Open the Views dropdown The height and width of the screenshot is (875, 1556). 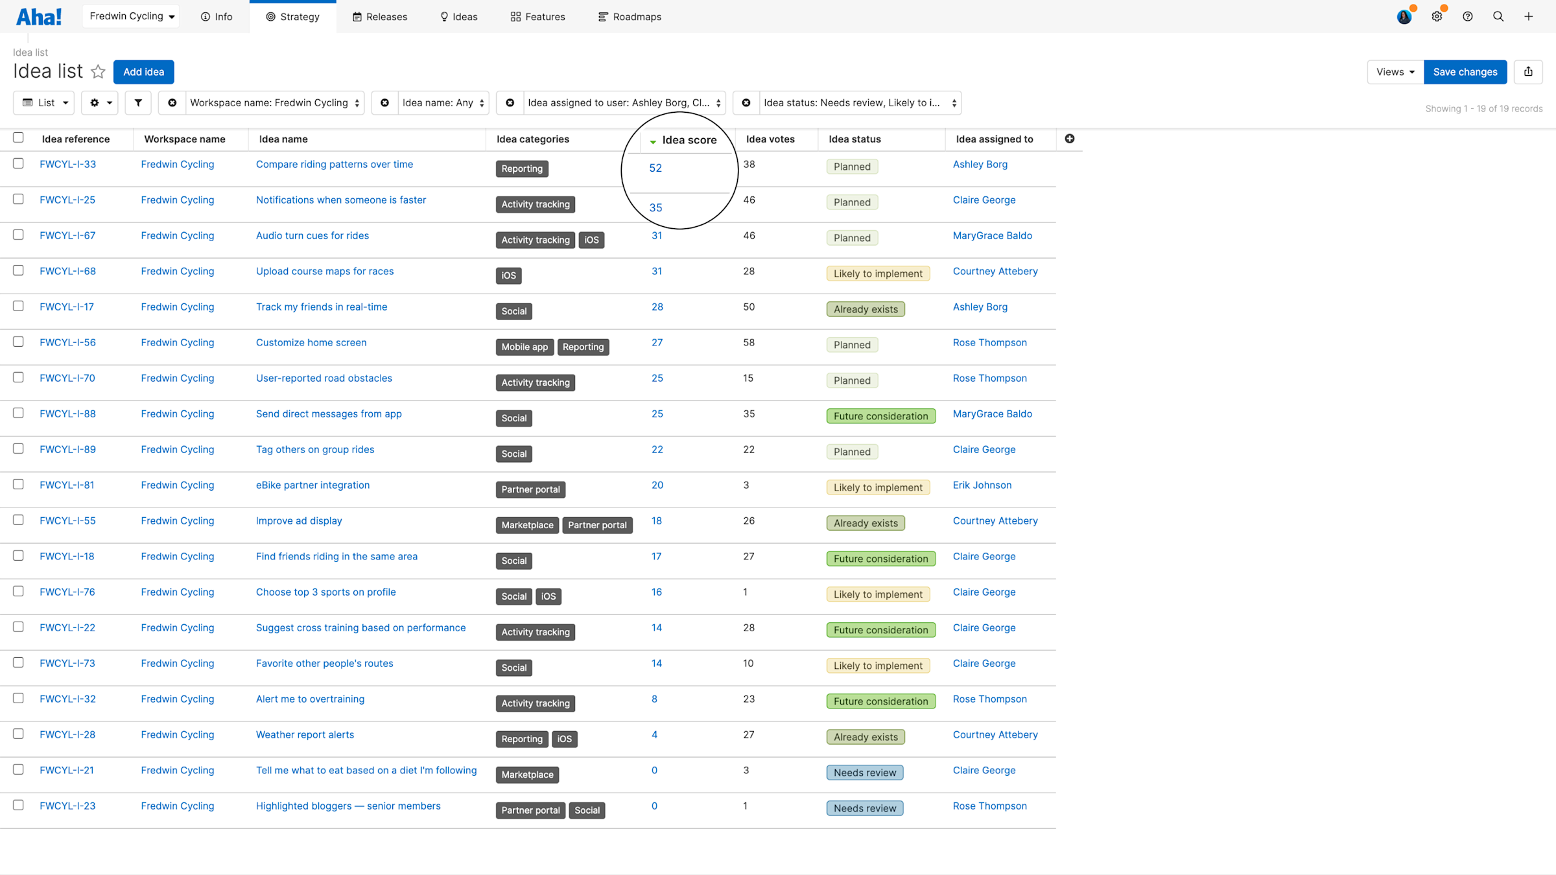tap(1395, 72)
